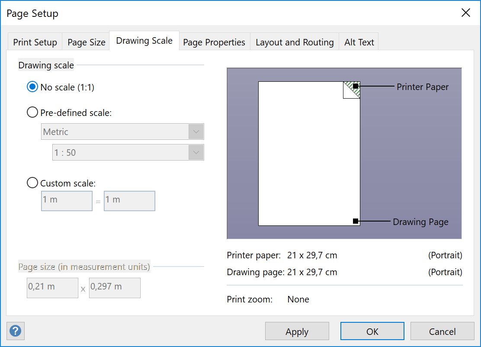
Task: Open the help question mark icon
Action: (x=15, y=331)
